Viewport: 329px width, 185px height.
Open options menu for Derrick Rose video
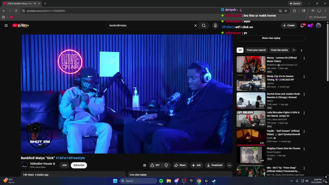tap(304, 95)
